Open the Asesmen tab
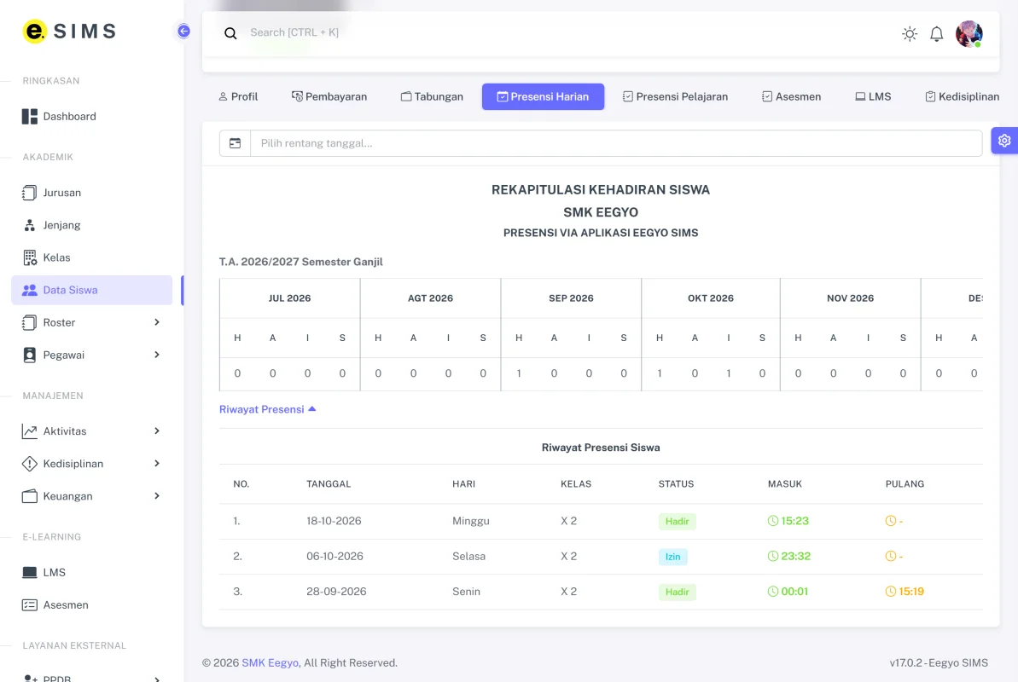This screenshot has width=1018, height=682. tap(791, 96)
